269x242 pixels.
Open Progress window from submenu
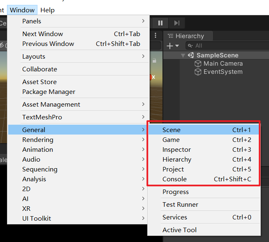coord(204,192)
